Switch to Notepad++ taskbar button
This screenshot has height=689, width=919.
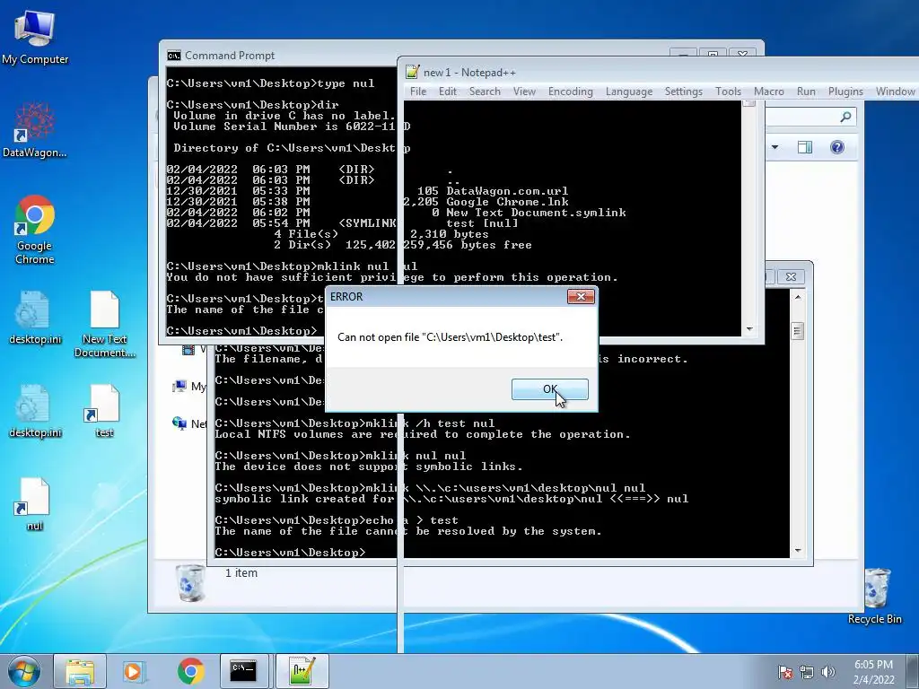point(302,671)
